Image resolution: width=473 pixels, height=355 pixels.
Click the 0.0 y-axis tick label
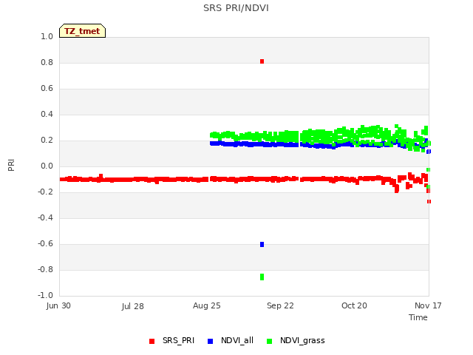point(47,166)
